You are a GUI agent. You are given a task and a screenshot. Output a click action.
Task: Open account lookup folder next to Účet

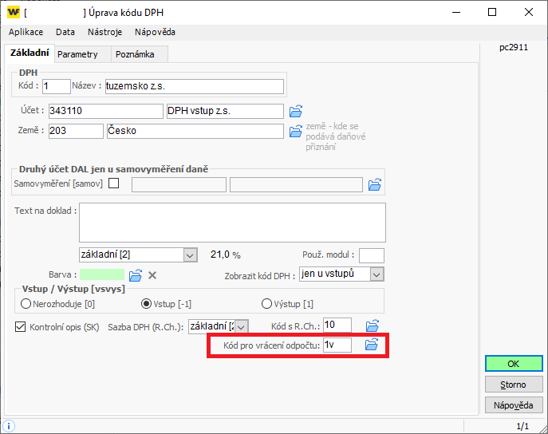[x=296, y=111]
